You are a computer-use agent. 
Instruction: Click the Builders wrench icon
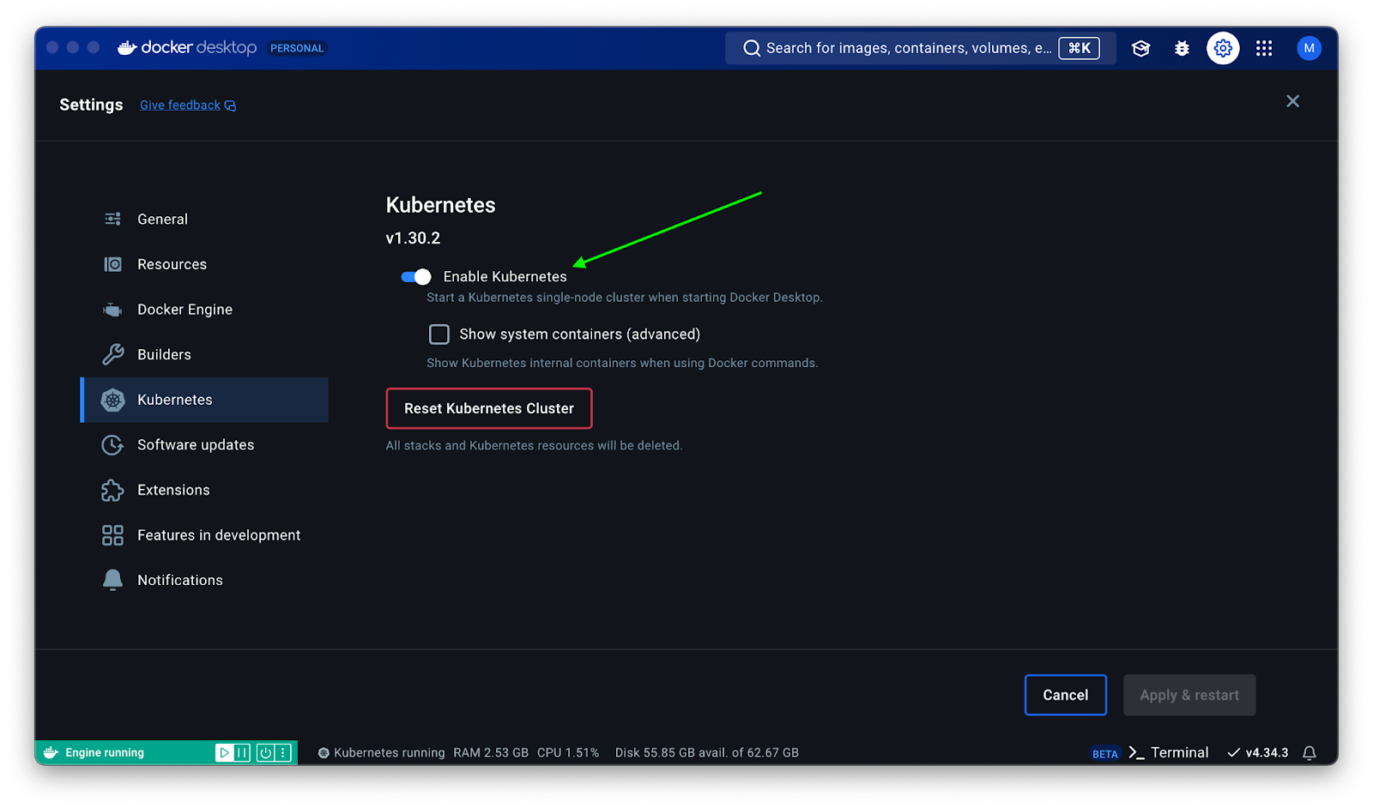[112, 354]
